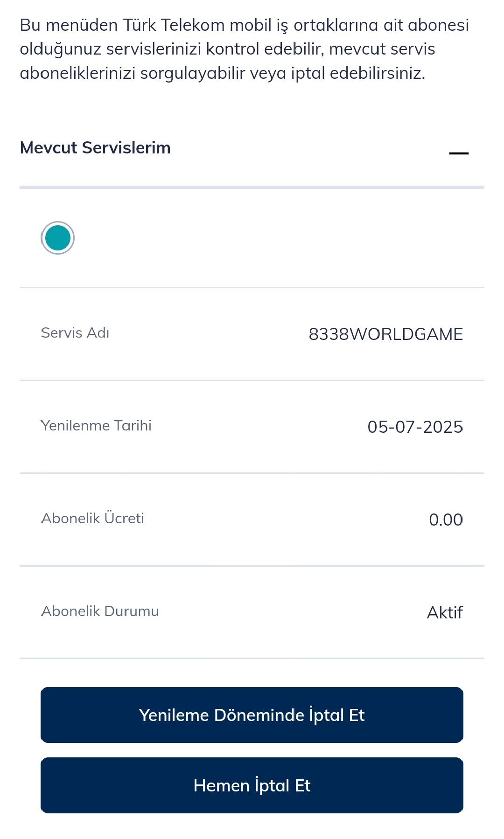Click the 05-07-2025 renewal date

[x=415, y=427]
